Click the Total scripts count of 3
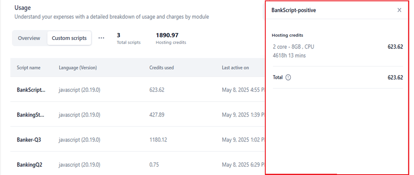414x175 pixels. [x=119, y=35]
